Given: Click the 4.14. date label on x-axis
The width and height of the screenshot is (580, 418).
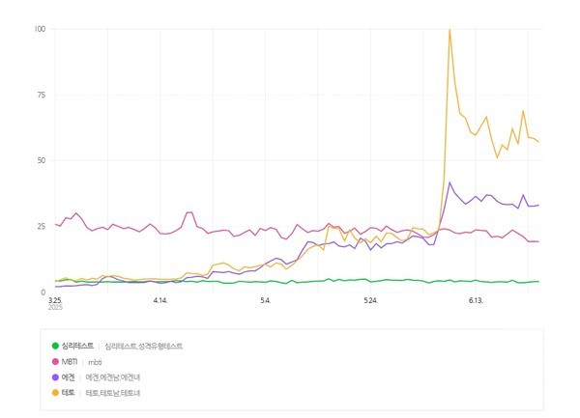Looking at the screenshot, I should 160,300.
